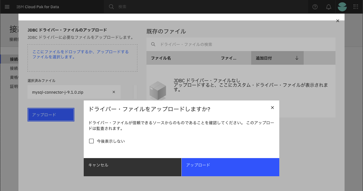Screen dimensions: 363x191
Task: Click the キャンセル button
Action: (132, 167)
